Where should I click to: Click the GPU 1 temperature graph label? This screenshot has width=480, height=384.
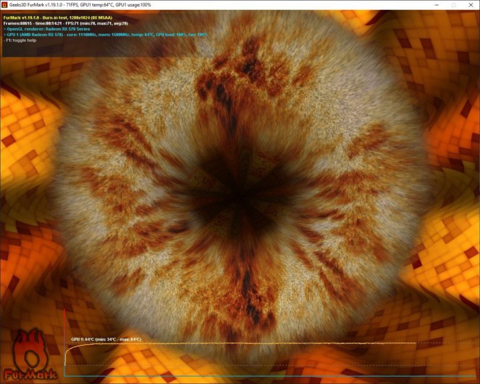106,339
